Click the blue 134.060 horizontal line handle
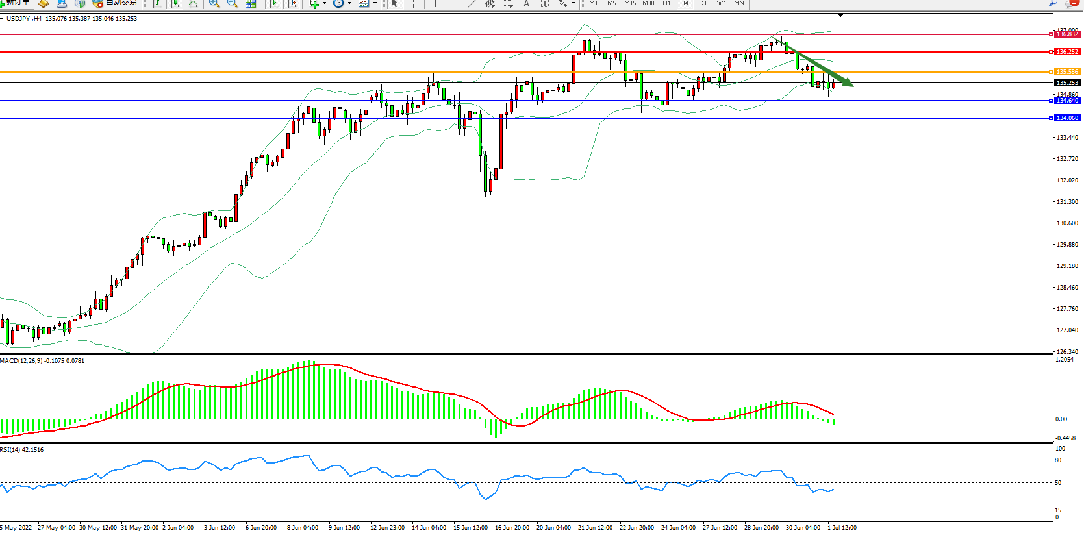The height and width of the screenshot is (533, 1084). click(1051, 118)
